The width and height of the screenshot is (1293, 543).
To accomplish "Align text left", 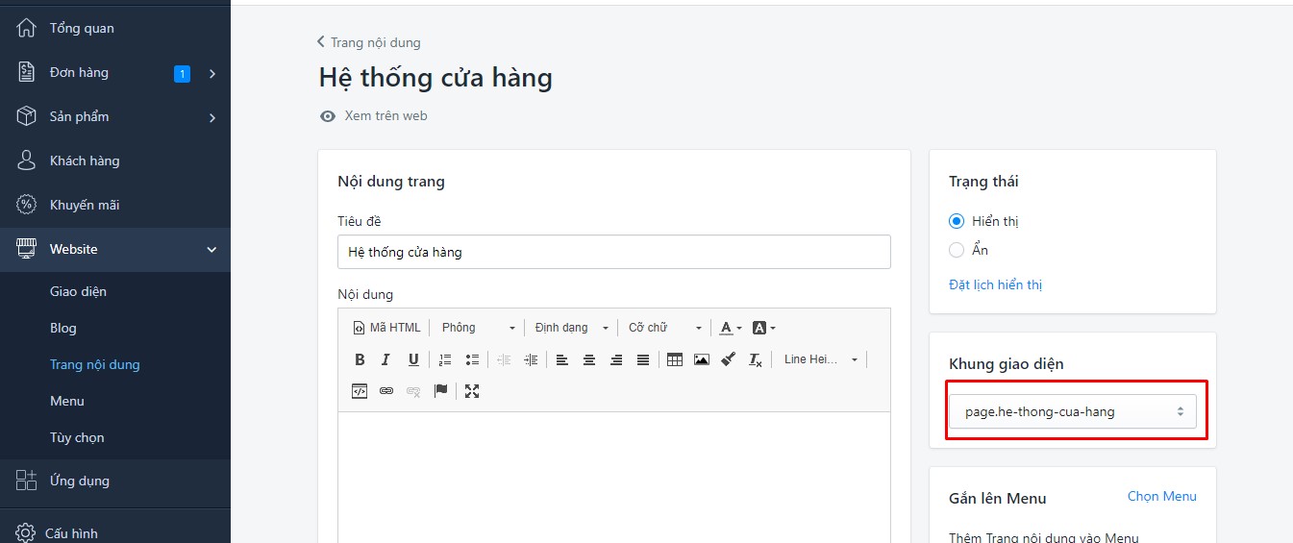I will [562, 359].
